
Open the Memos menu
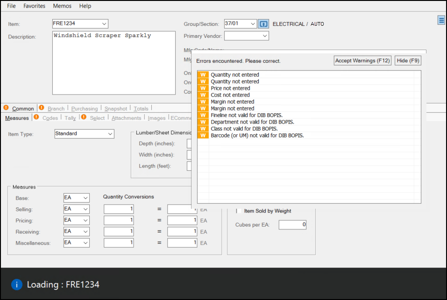click(x=62, y=6)
